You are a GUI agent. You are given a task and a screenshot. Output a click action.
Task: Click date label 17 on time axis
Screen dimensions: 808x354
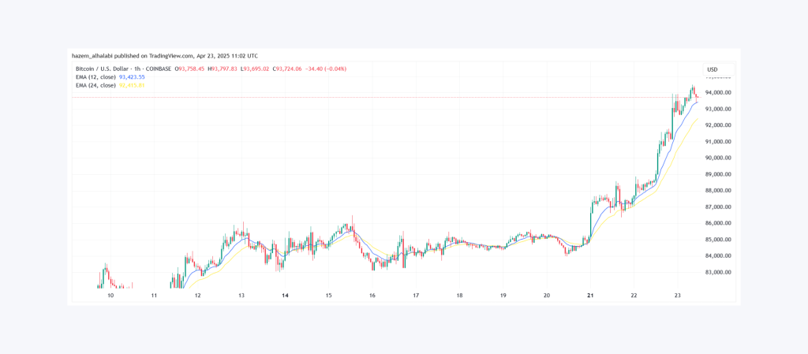pos(416,296)
